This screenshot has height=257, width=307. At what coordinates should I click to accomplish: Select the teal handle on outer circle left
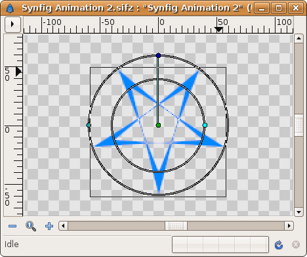pyautogui.click(x=89, y=125)
